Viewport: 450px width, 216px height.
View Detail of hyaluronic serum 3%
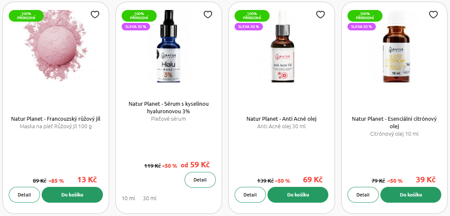pos(200,180)
